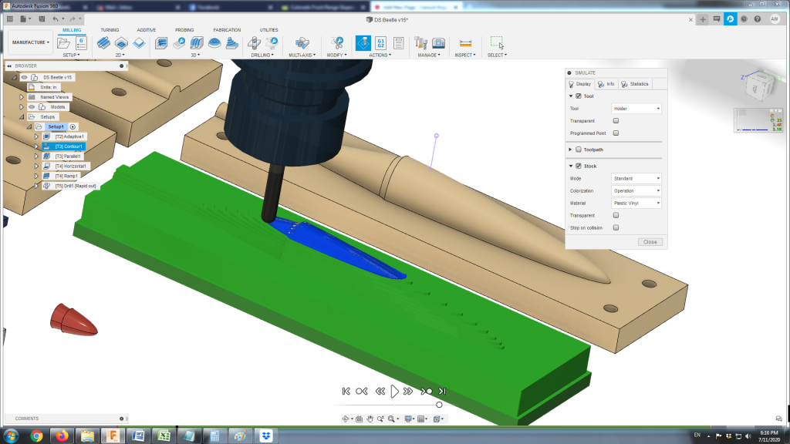790x444 pixels.
Task: Jump to start of simulation
Action: point(346,392)
